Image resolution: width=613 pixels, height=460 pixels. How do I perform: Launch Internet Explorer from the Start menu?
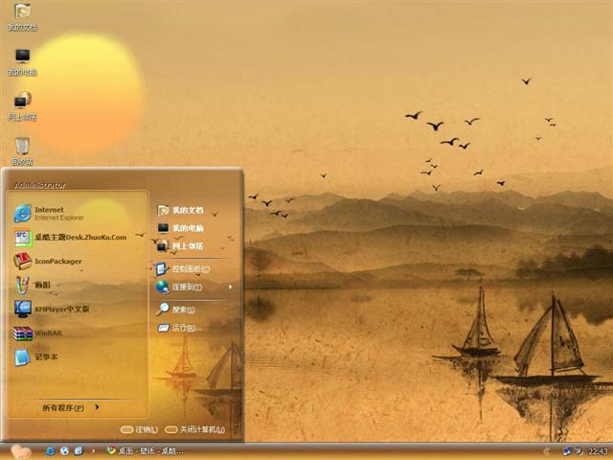(x=49, y=214)
